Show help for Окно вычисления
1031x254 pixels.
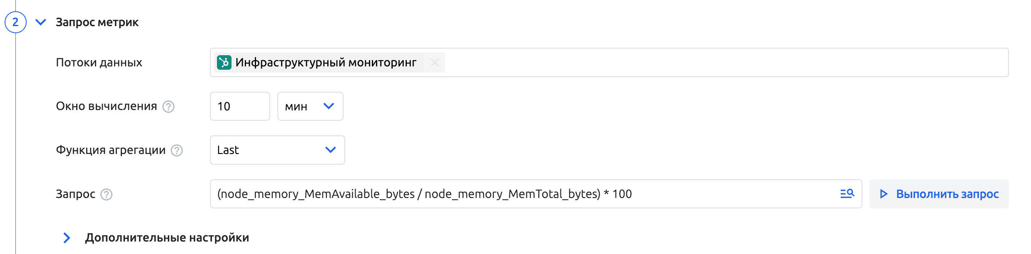(168, 107)
